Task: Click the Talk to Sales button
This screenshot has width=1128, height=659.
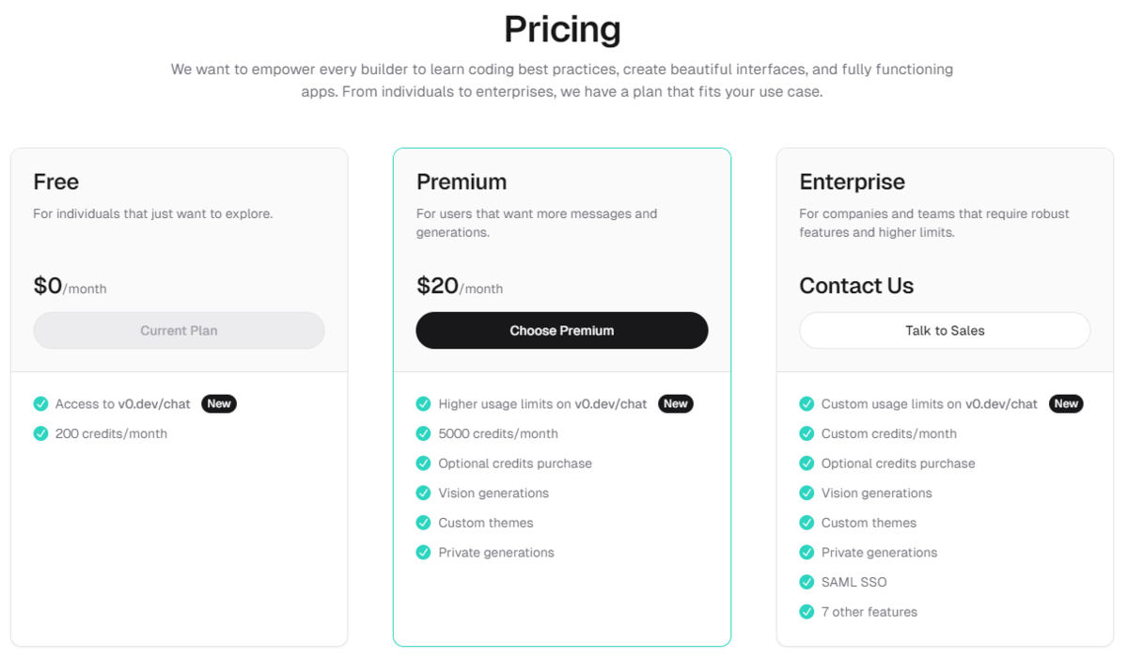Action: tap(945, 330)
